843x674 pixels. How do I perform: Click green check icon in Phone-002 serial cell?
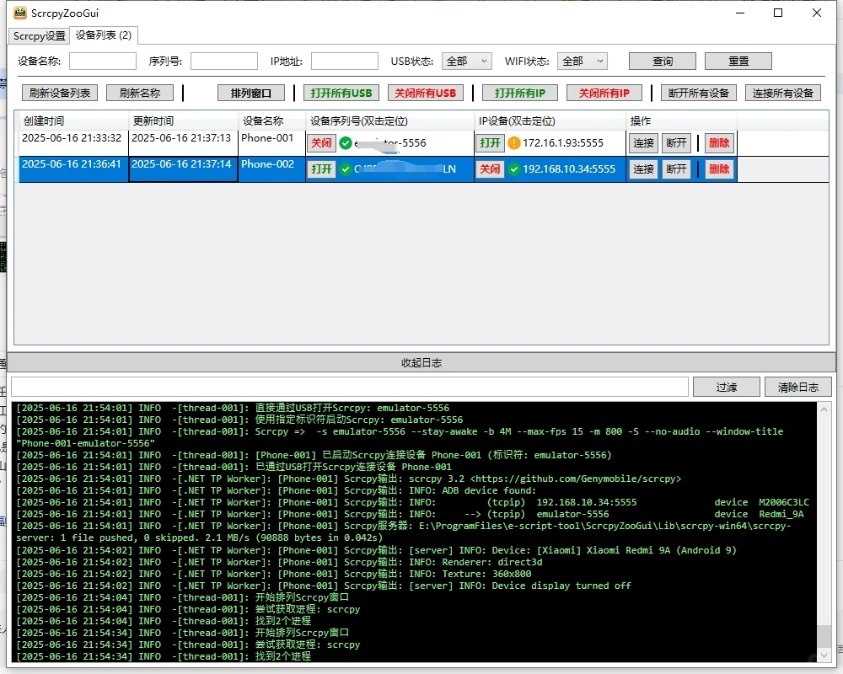(x=346, y=168)
